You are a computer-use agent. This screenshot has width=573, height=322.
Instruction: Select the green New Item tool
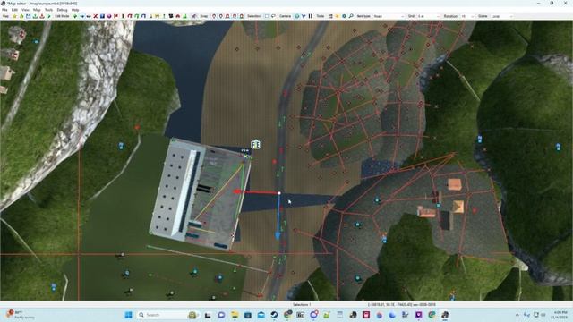tap(75, 16)
